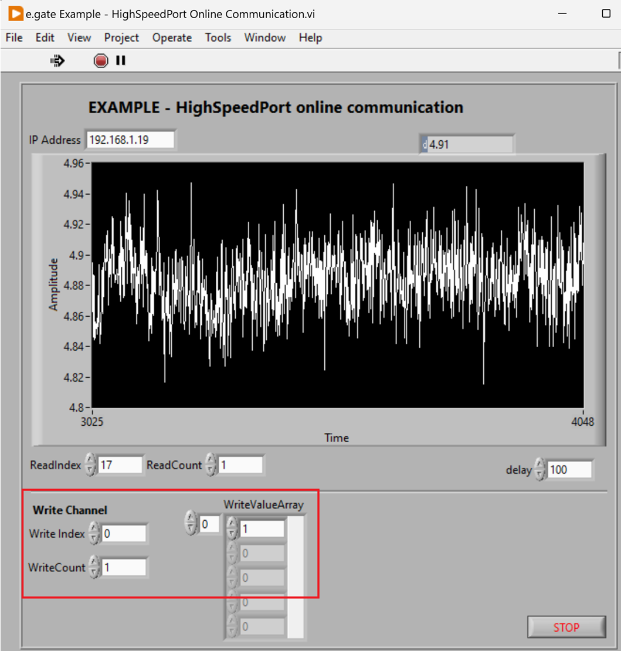Open the Project menu
This screenshot has width=621, height=651.
coord(121,38)
